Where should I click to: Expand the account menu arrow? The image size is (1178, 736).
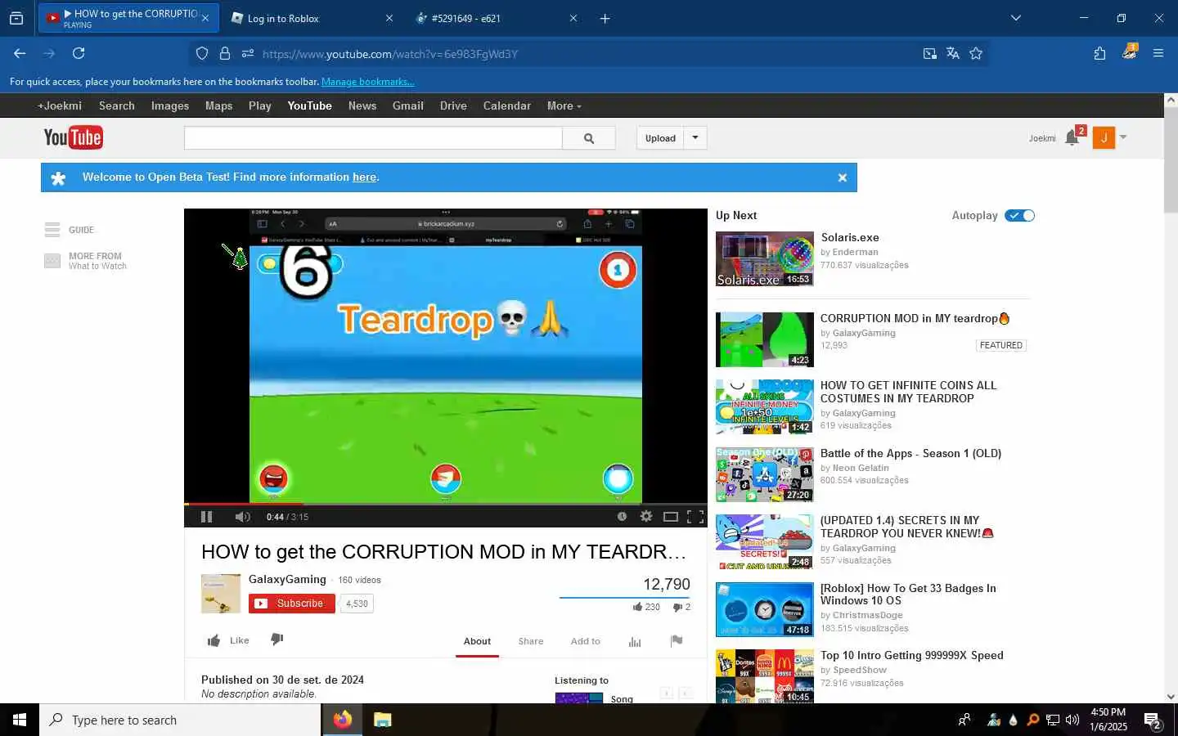pyautogui.click(x=1123, y=137)
